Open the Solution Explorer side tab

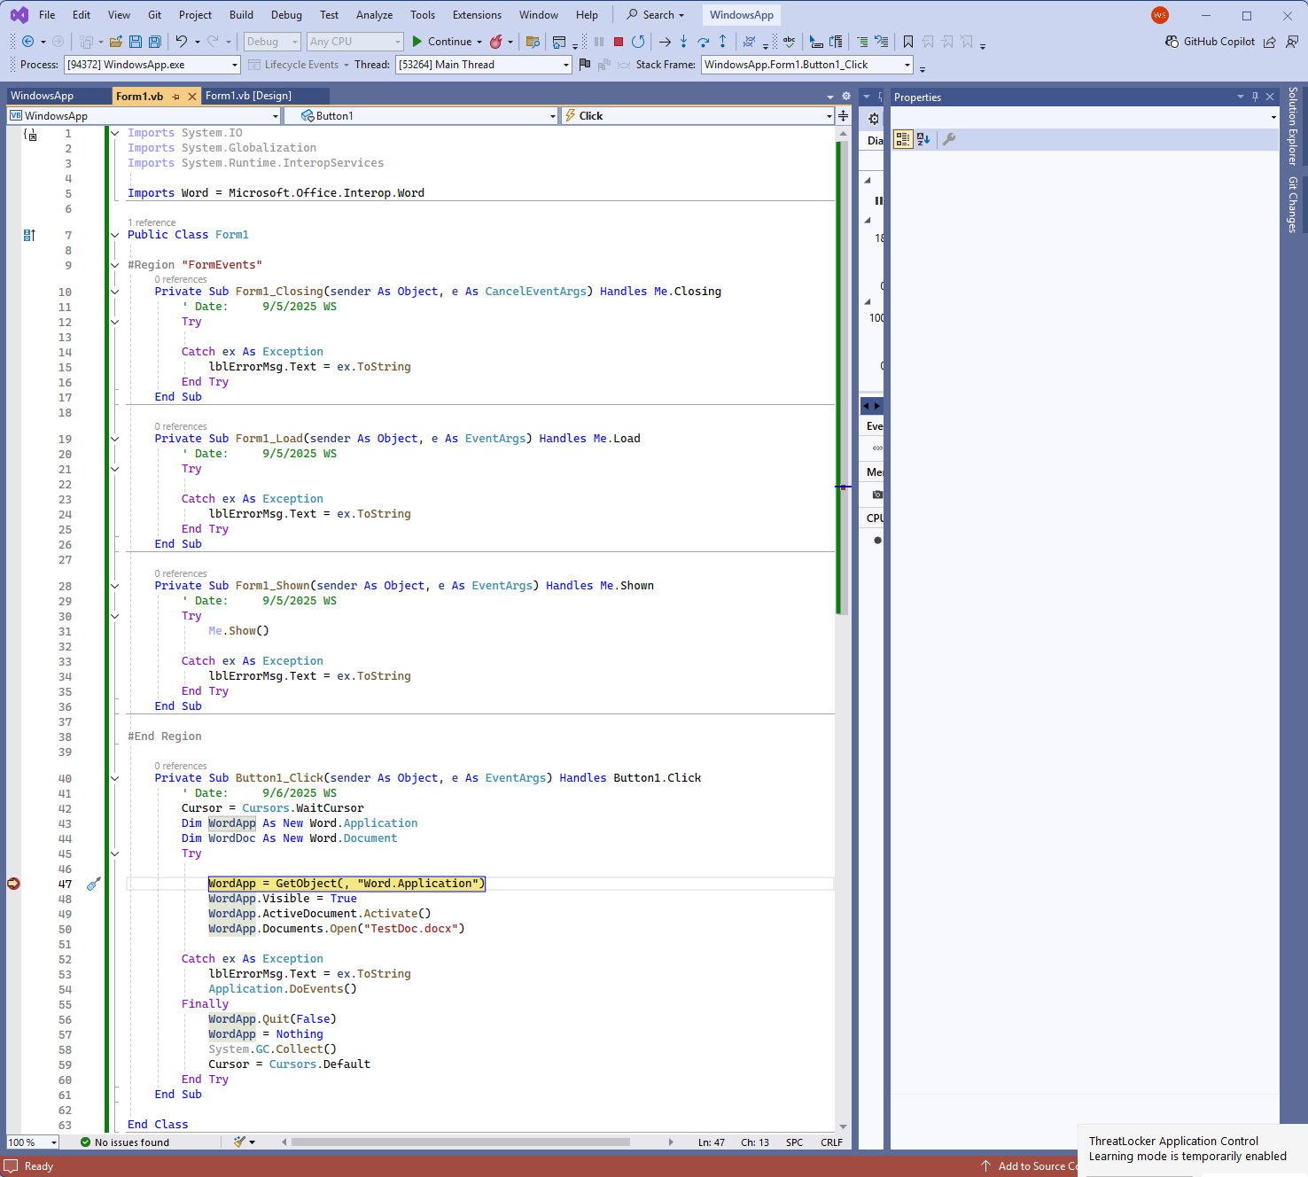[1293, 126]
